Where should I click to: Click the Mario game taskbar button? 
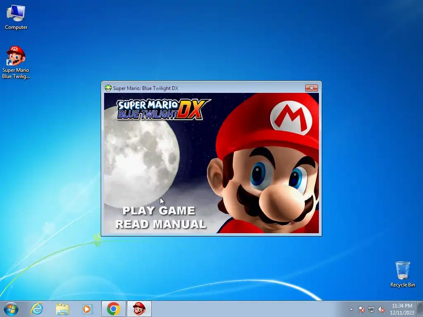tap(139, 309)
